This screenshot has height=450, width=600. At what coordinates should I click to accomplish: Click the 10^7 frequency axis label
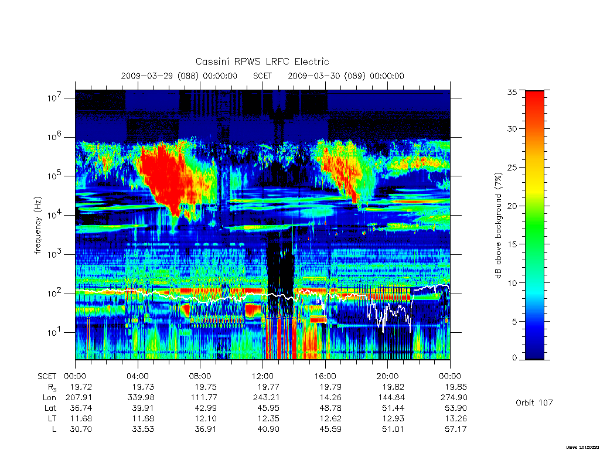[x=54, y=97]
